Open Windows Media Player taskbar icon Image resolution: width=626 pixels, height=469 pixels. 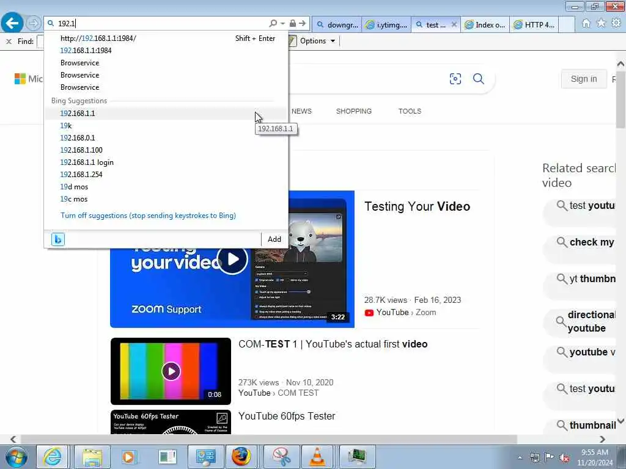tap(128, 457)
